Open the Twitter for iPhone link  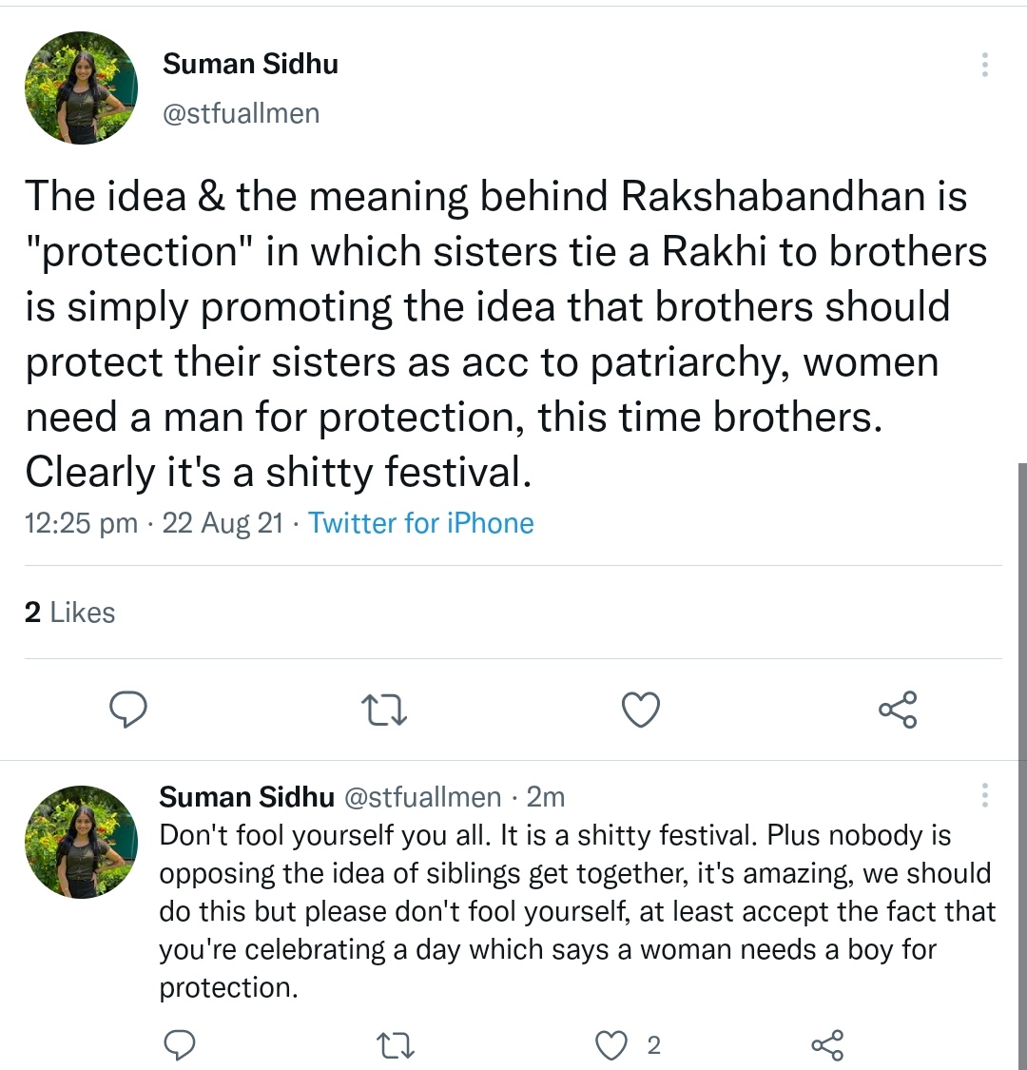pyautogui.click(x=420, y=523)
